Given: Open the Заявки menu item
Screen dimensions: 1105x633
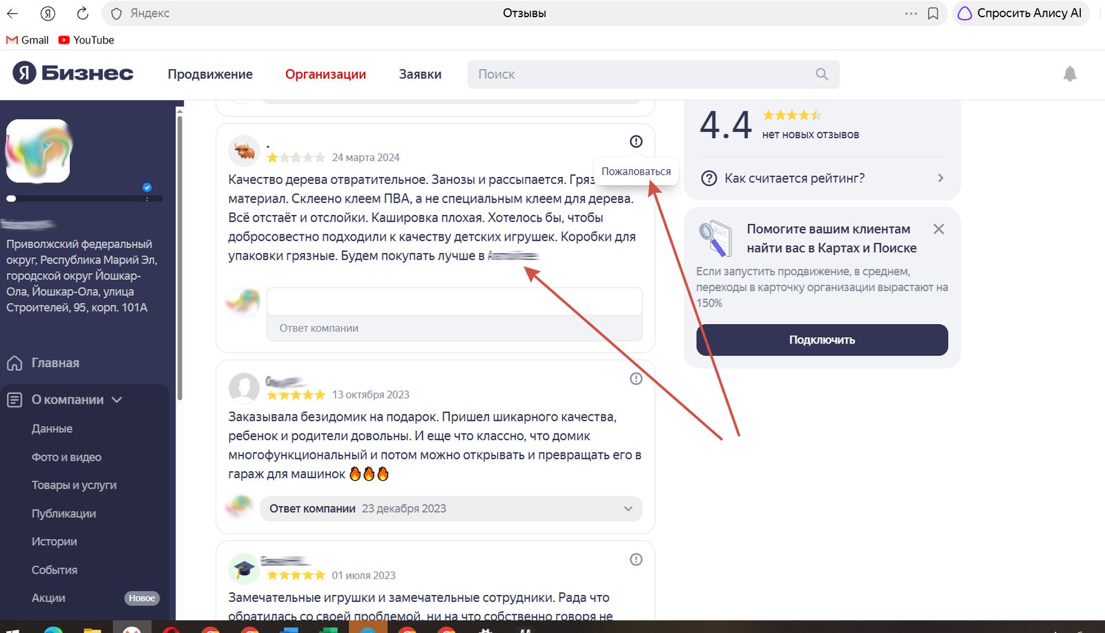Looking at the screenshot, I should [x=420, y=74].
